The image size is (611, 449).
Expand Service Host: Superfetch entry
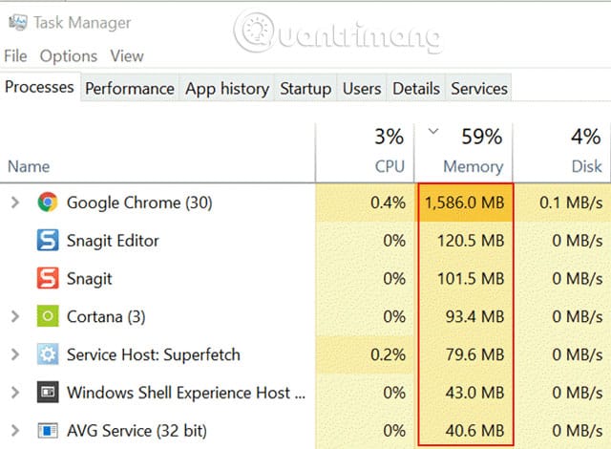coord(15,354)
